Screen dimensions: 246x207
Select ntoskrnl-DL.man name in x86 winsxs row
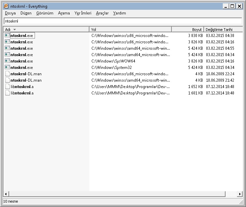26,74
